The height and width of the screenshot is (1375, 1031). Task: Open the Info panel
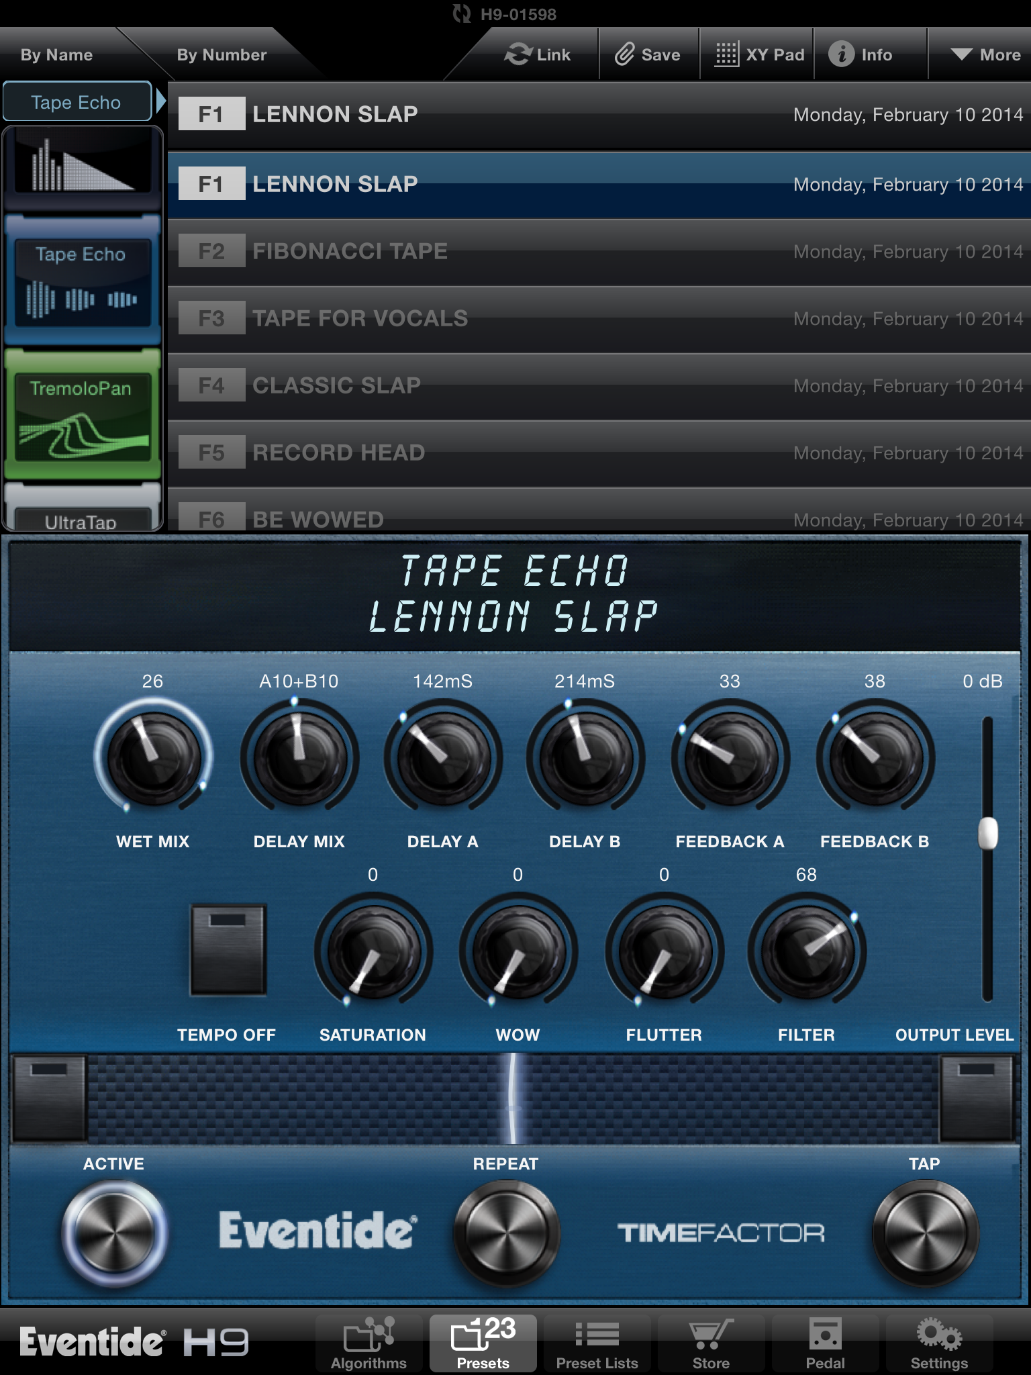[x=861, y=54]
